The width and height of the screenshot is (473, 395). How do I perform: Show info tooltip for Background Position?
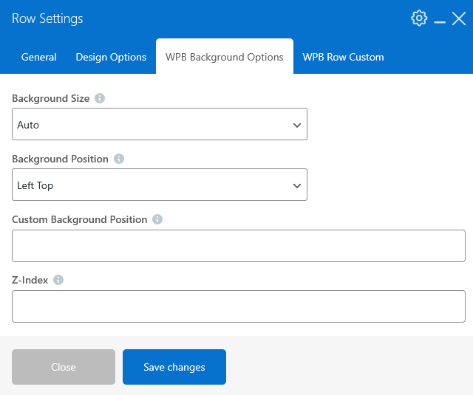pyautogui.click(x=119, y=159)
